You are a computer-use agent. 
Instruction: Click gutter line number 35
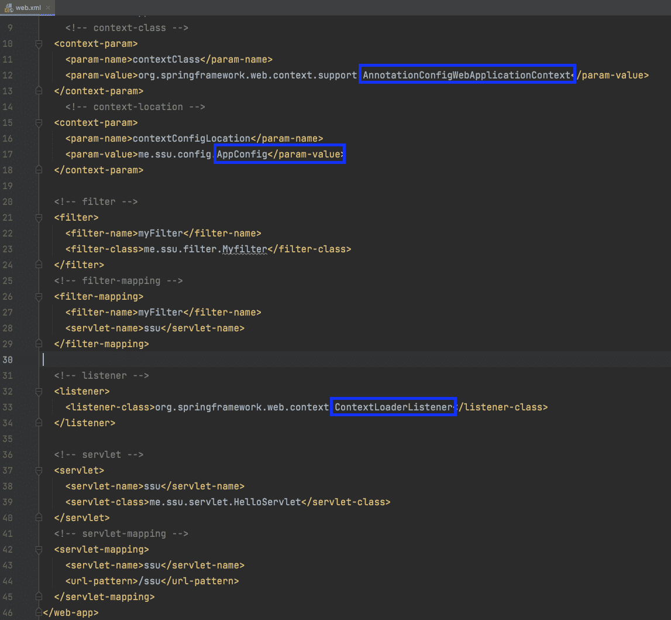click(x=8, y=439)
